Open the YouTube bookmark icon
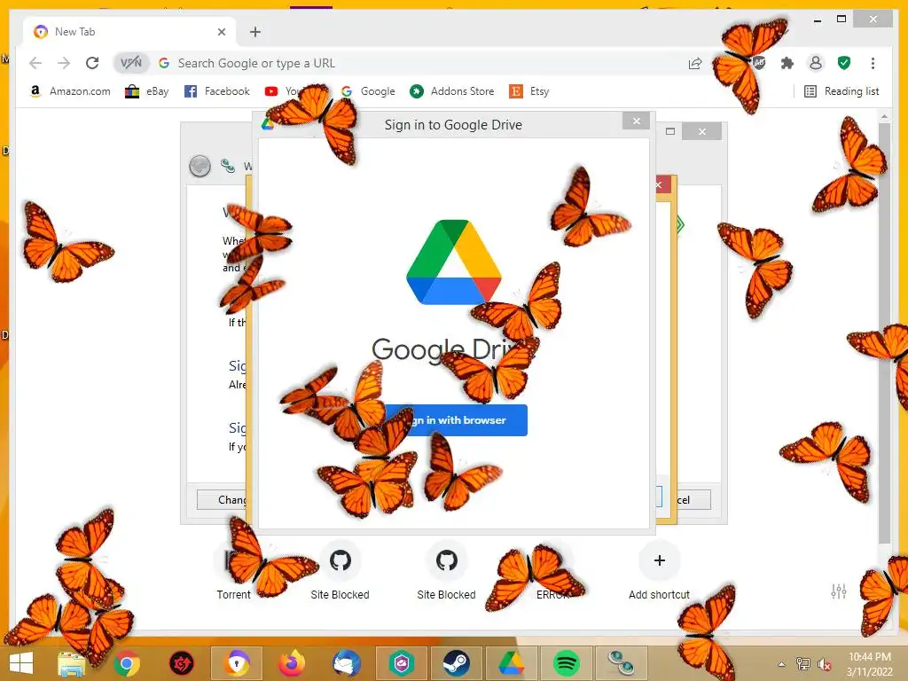 pos(271,91)
